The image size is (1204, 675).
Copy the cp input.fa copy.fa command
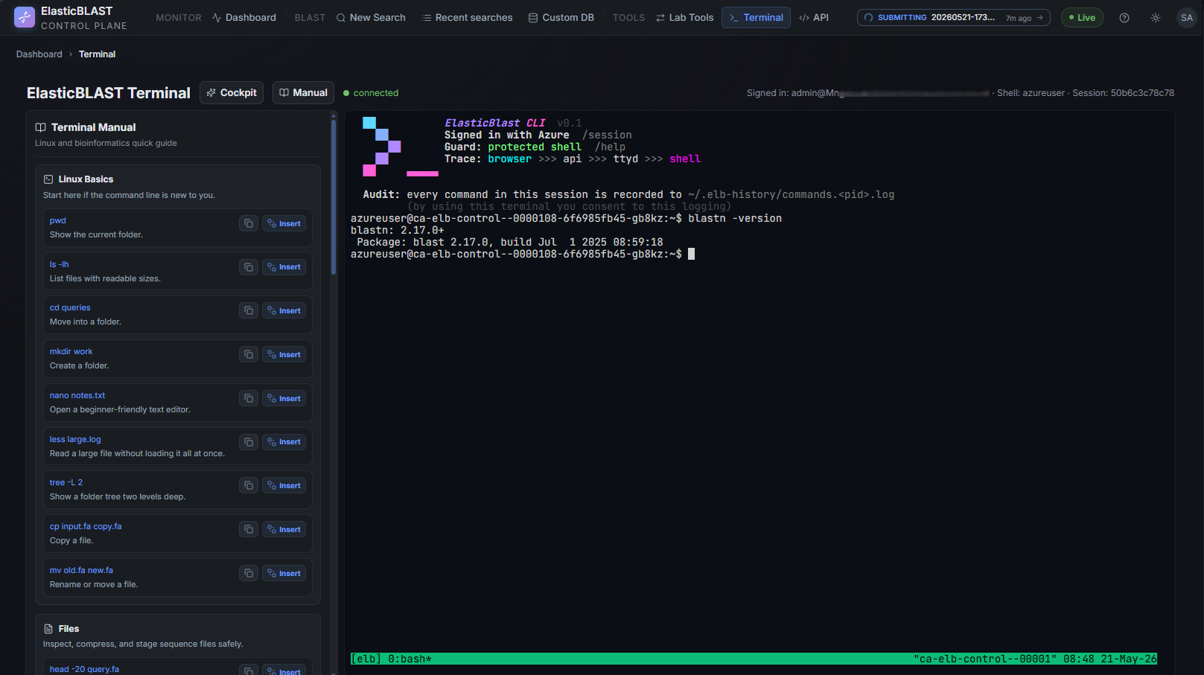(249, 529)
